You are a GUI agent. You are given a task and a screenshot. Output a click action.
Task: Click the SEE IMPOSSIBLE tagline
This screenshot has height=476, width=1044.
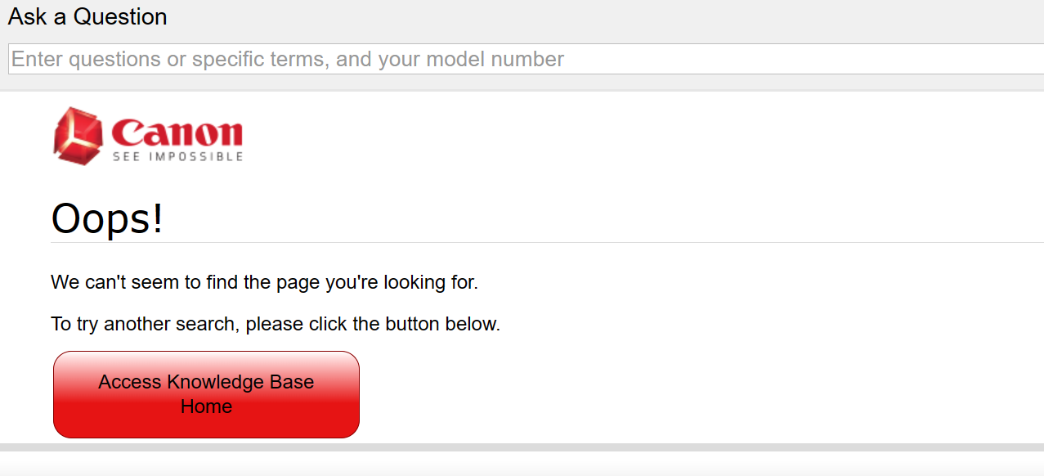pos(177,156)
